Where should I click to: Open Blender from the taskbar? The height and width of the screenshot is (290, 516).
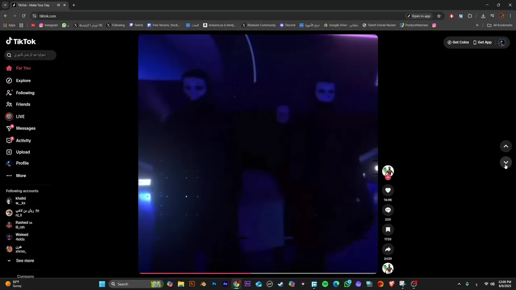203,284
